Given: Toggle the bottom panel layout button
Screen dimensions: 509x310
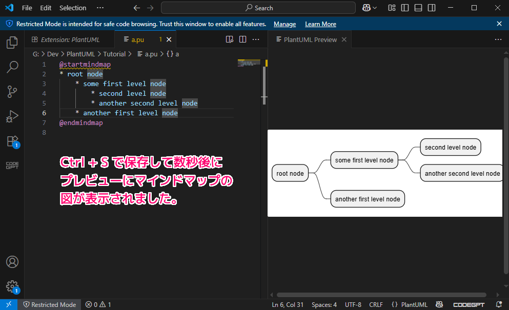Looking at the screenshot, I should 418,8.
